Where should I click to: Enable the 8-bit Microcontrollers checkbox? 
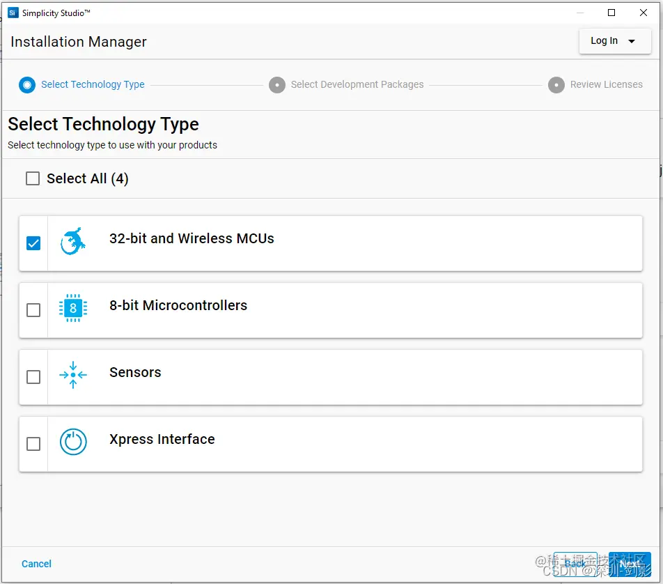(33, 310)
